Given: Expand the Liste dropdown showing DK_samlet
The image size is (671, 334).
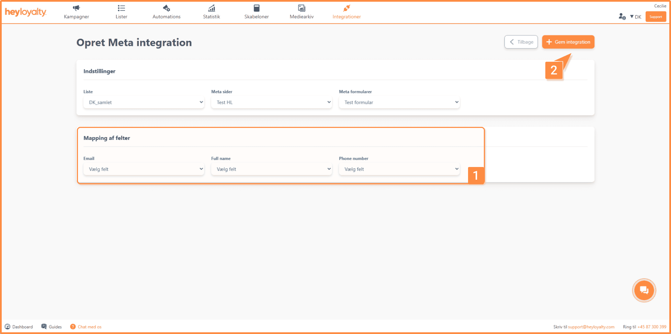Looking at the screenshot, I should (144, 102).
